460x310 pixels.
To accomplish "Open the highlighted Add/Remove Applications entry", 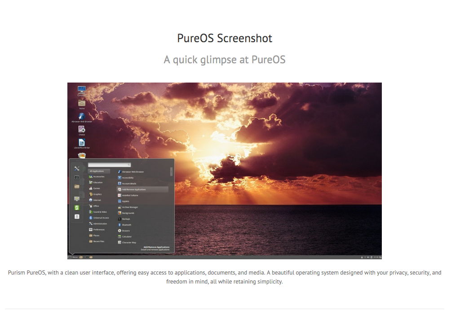I will (x=142, y=190).
